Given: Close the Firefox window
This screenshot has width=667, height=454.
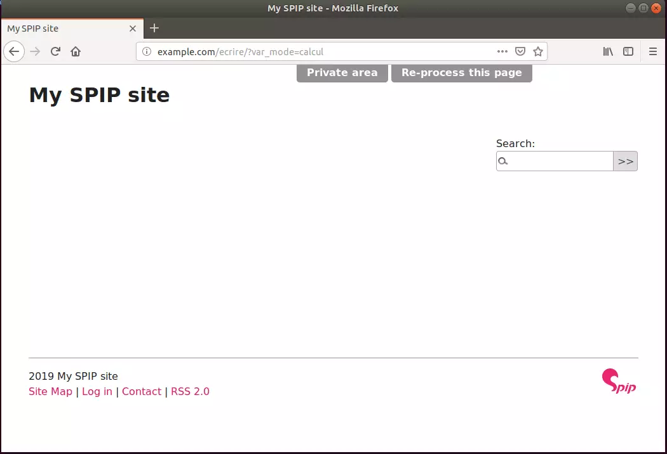Looking at the screenshot, I should click(x=656, y=8).
